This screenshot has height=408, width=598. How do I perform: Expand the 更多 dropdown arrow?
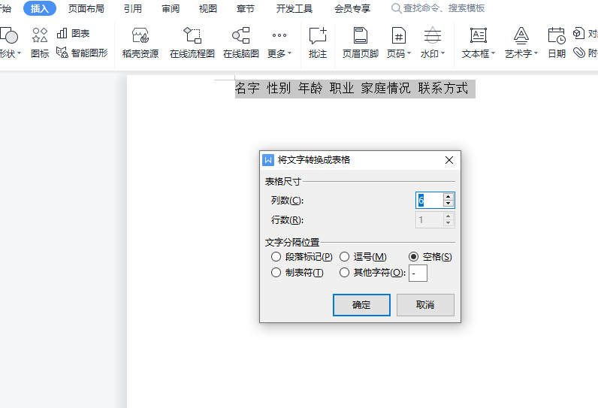click(289, 53)
